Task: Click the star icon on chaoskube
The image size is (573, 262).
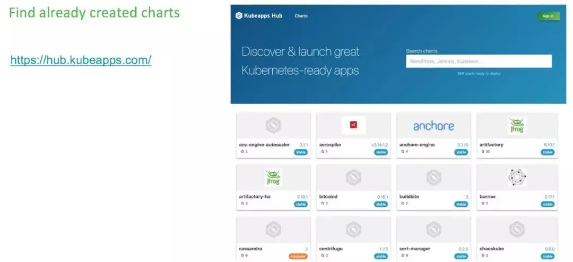Action: click(483, 255)
